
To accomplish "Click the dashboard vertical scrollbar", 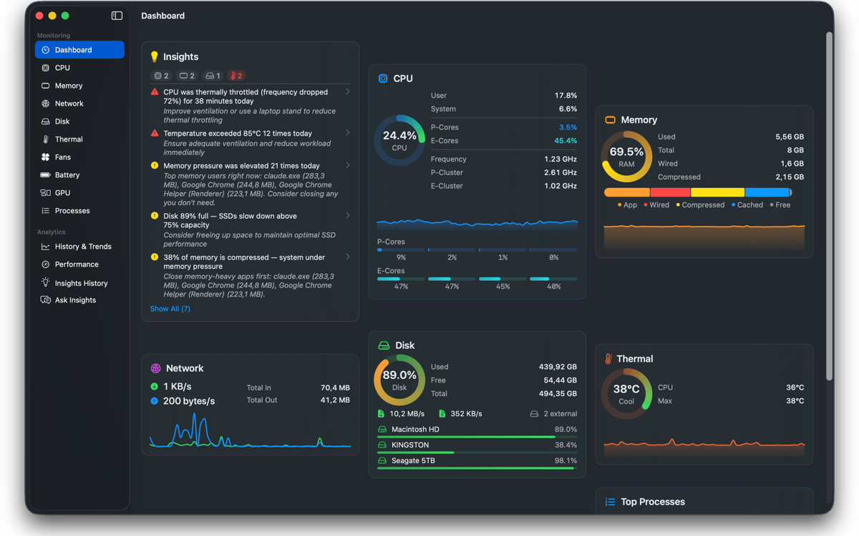I will pos(829,206).
